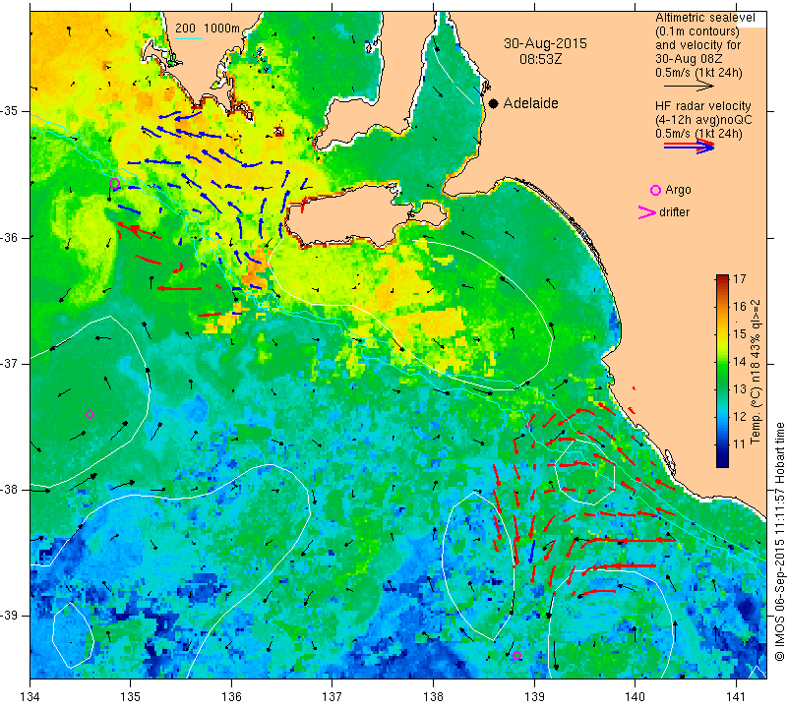Click the latitude axis label '-39'
This screenshot has height=708, width=787.
[10, 616]
